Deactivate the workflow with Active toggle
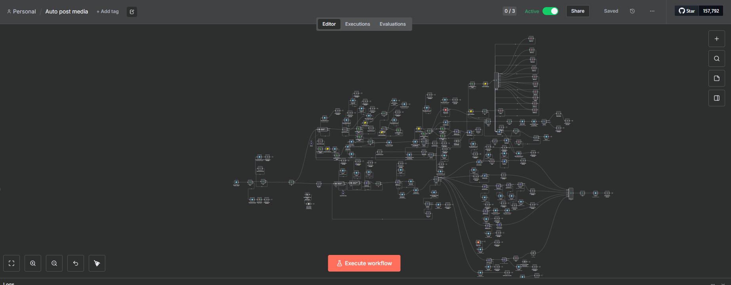This screenshot has width=731, height=285. click(x=550, y=11)
